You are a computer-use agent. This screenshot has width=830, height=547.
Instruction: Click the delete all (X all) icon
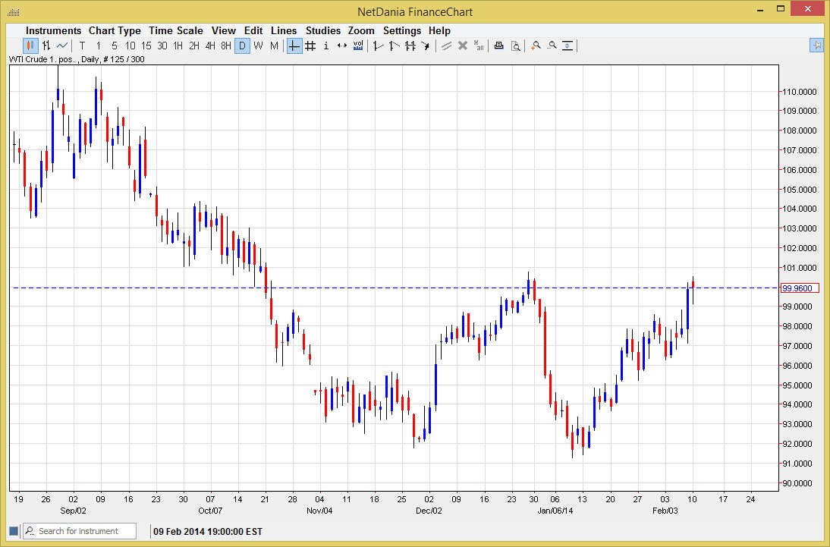tap(479, 46)
